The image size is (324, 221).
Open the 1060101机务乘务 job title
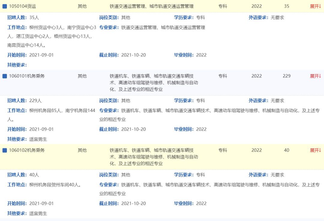point(27,76)
